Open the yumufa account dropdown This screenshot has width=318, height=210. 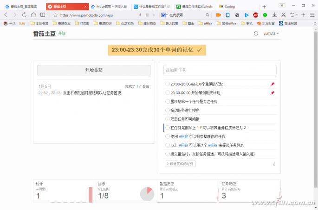tap(271, 33)
